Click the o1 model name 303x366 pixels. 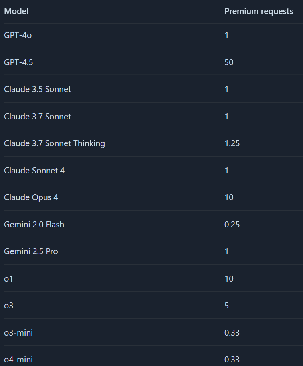coord(8,279)
